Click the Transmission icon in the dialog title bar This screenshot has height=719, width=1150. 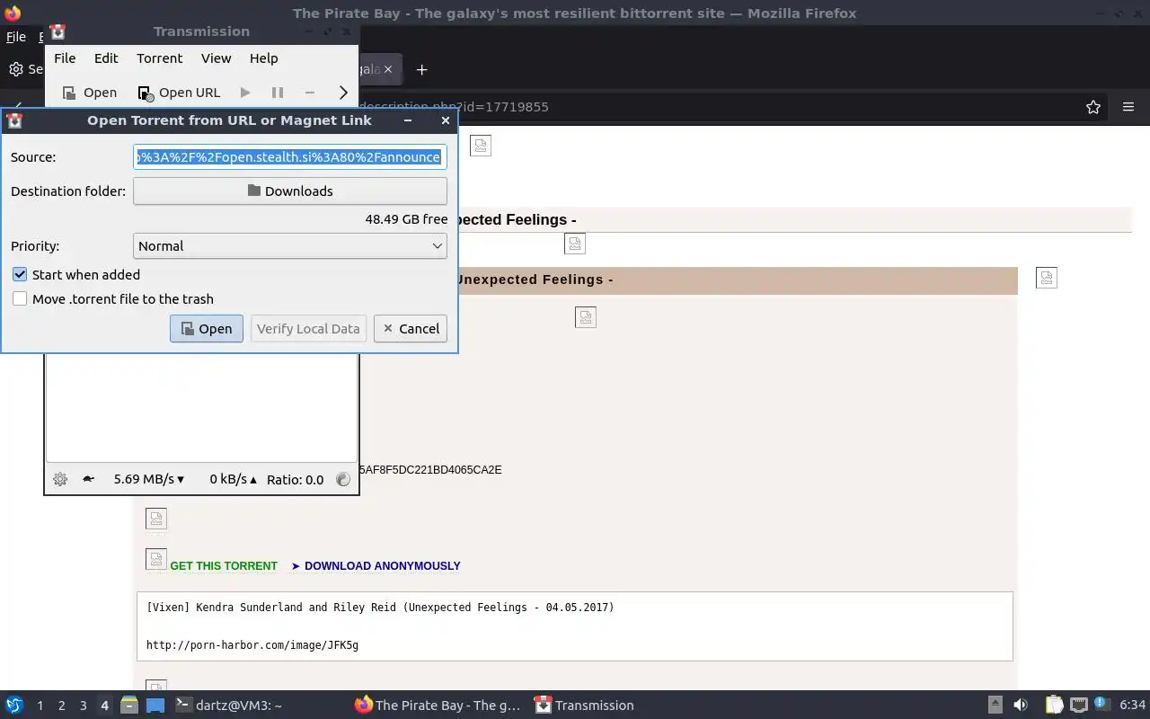point(14,120)
